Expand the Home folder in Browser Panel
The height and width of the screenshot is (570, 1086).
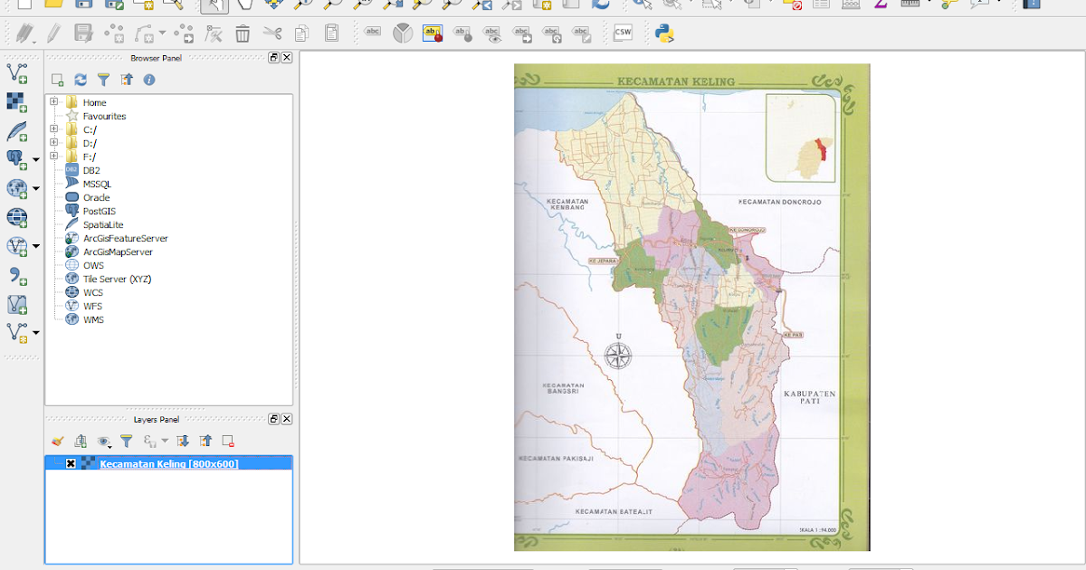[x=53, y=100]
